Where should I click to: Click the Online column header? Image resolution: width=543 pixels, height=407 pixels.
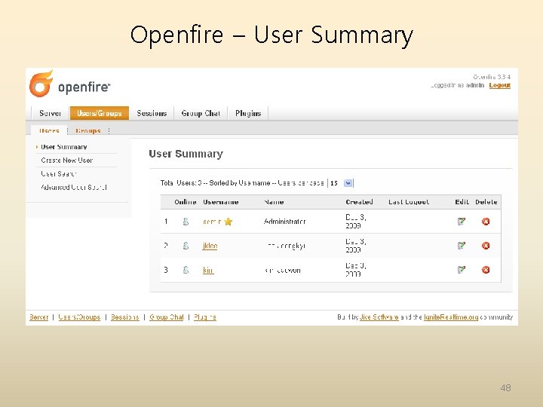click(x=186, y=202)
